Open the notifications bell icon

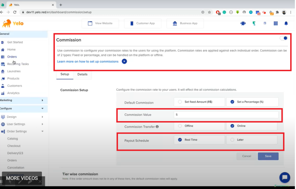coord(286,23)
